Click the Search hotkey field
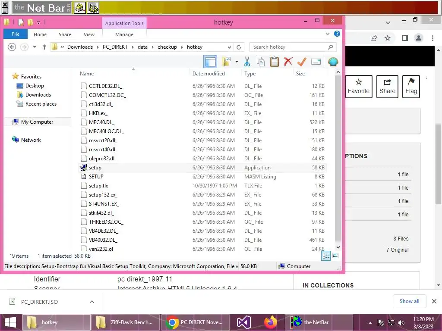 point(293,47)
